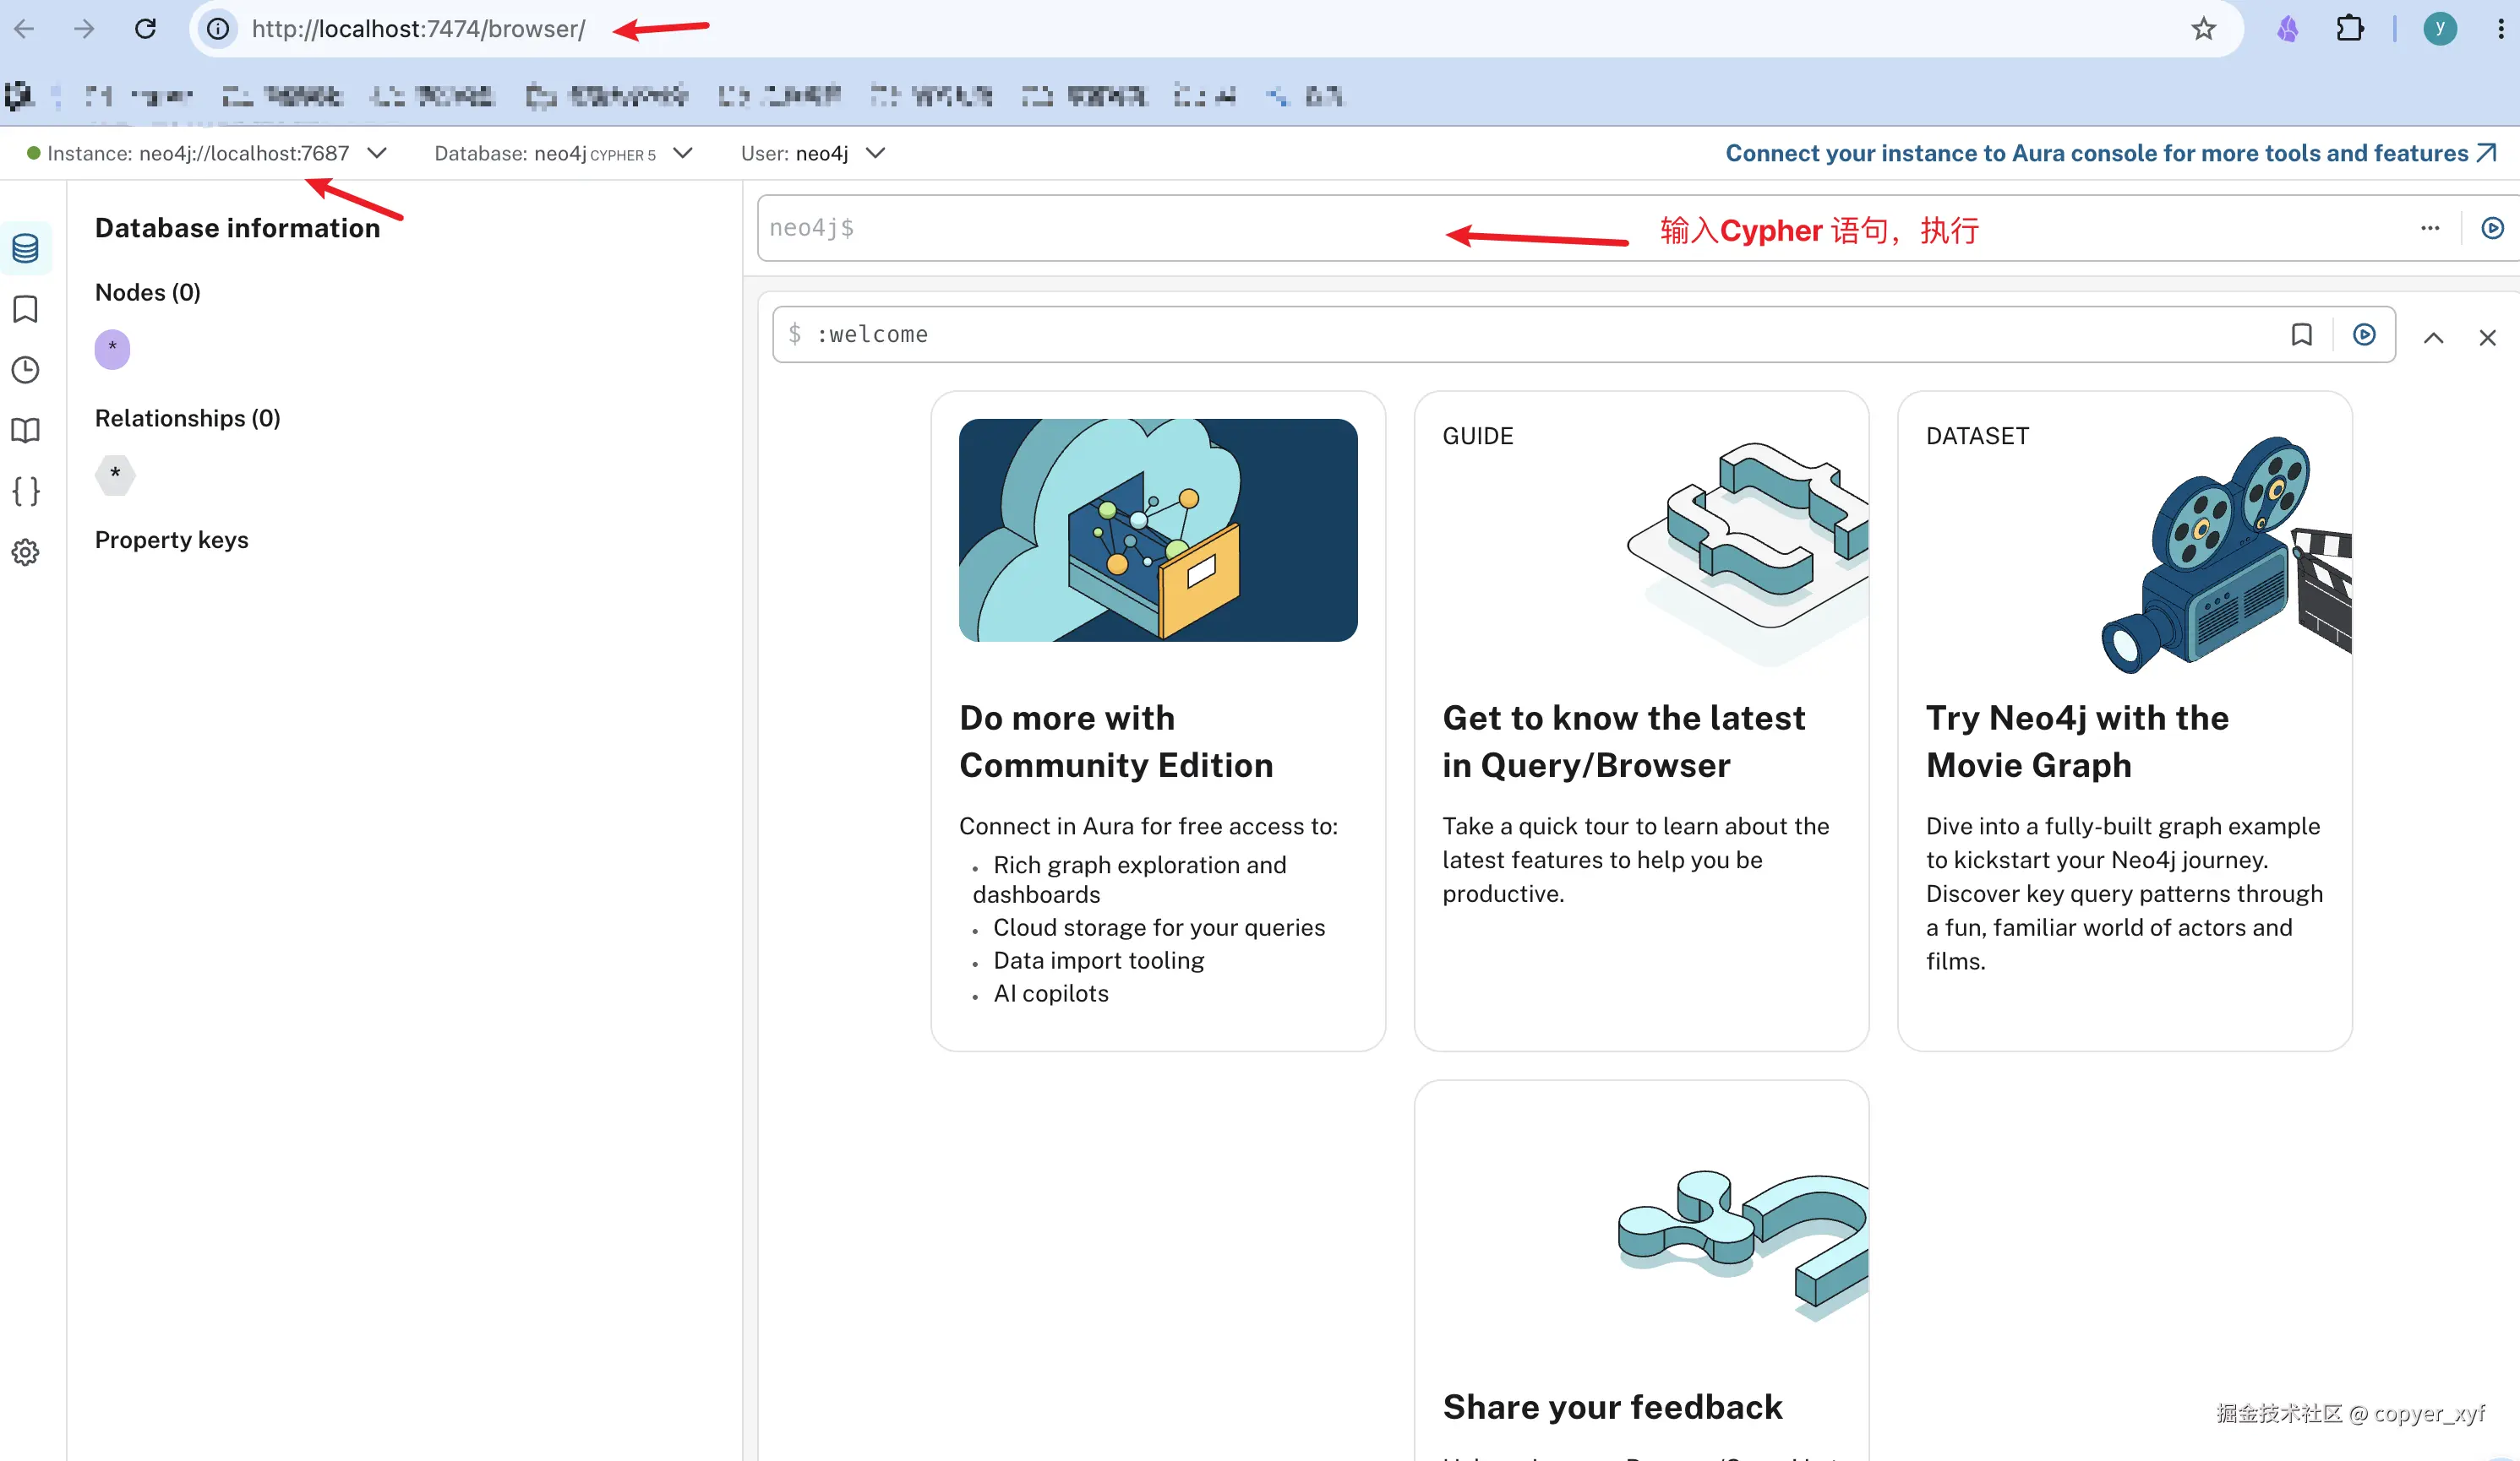Open the Try Neo4j with the Movie Graph card
The height and width of the screenshot is (1461, 2520).
click(x=2124, y=720)
